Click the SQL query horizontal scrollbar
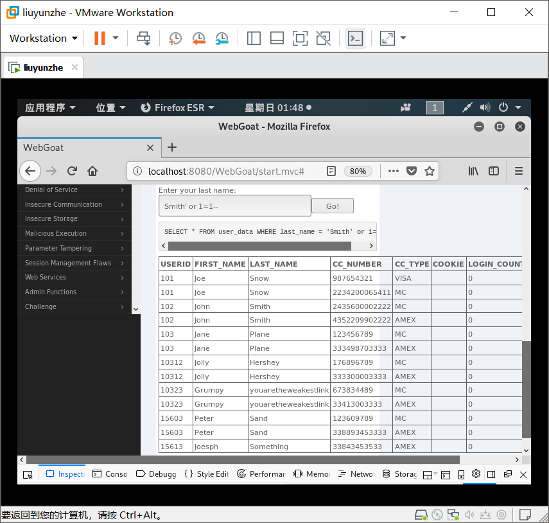This screenshot has width=549, height=523. [x=259, y=246]
